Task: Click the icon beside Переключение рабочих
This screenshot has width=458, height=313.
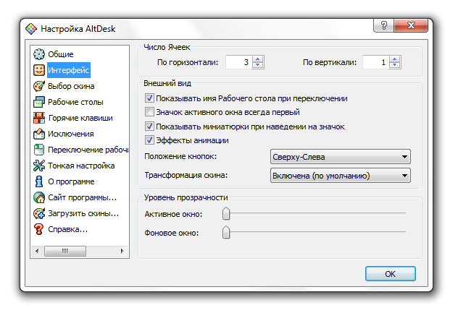Action: click(x=39, y=150)
